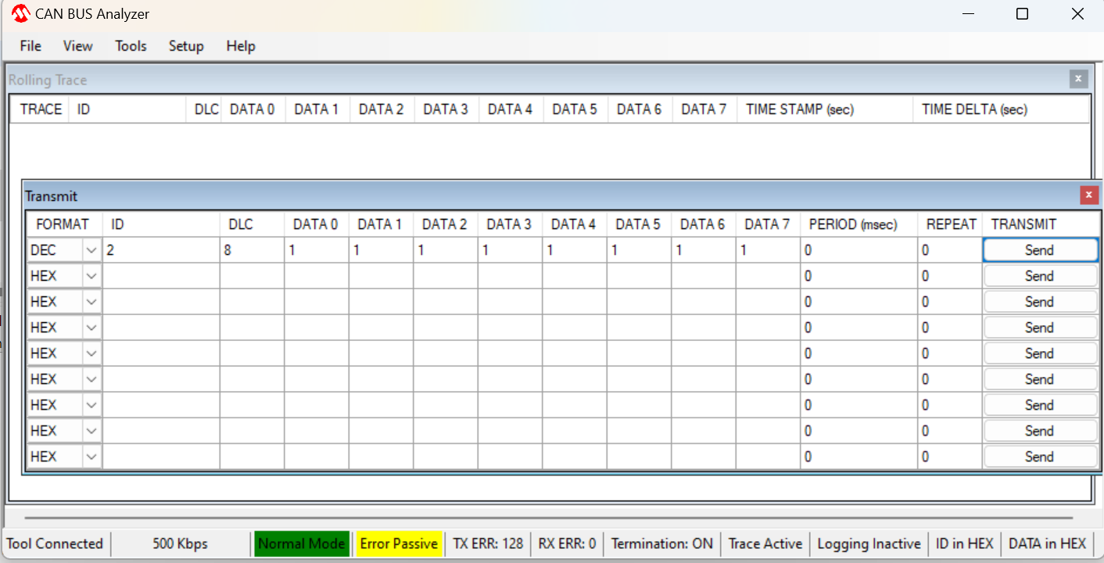Viewport: 1104px width, 563px height.
Task: Open the File menu
Action: tap(30, 46)
